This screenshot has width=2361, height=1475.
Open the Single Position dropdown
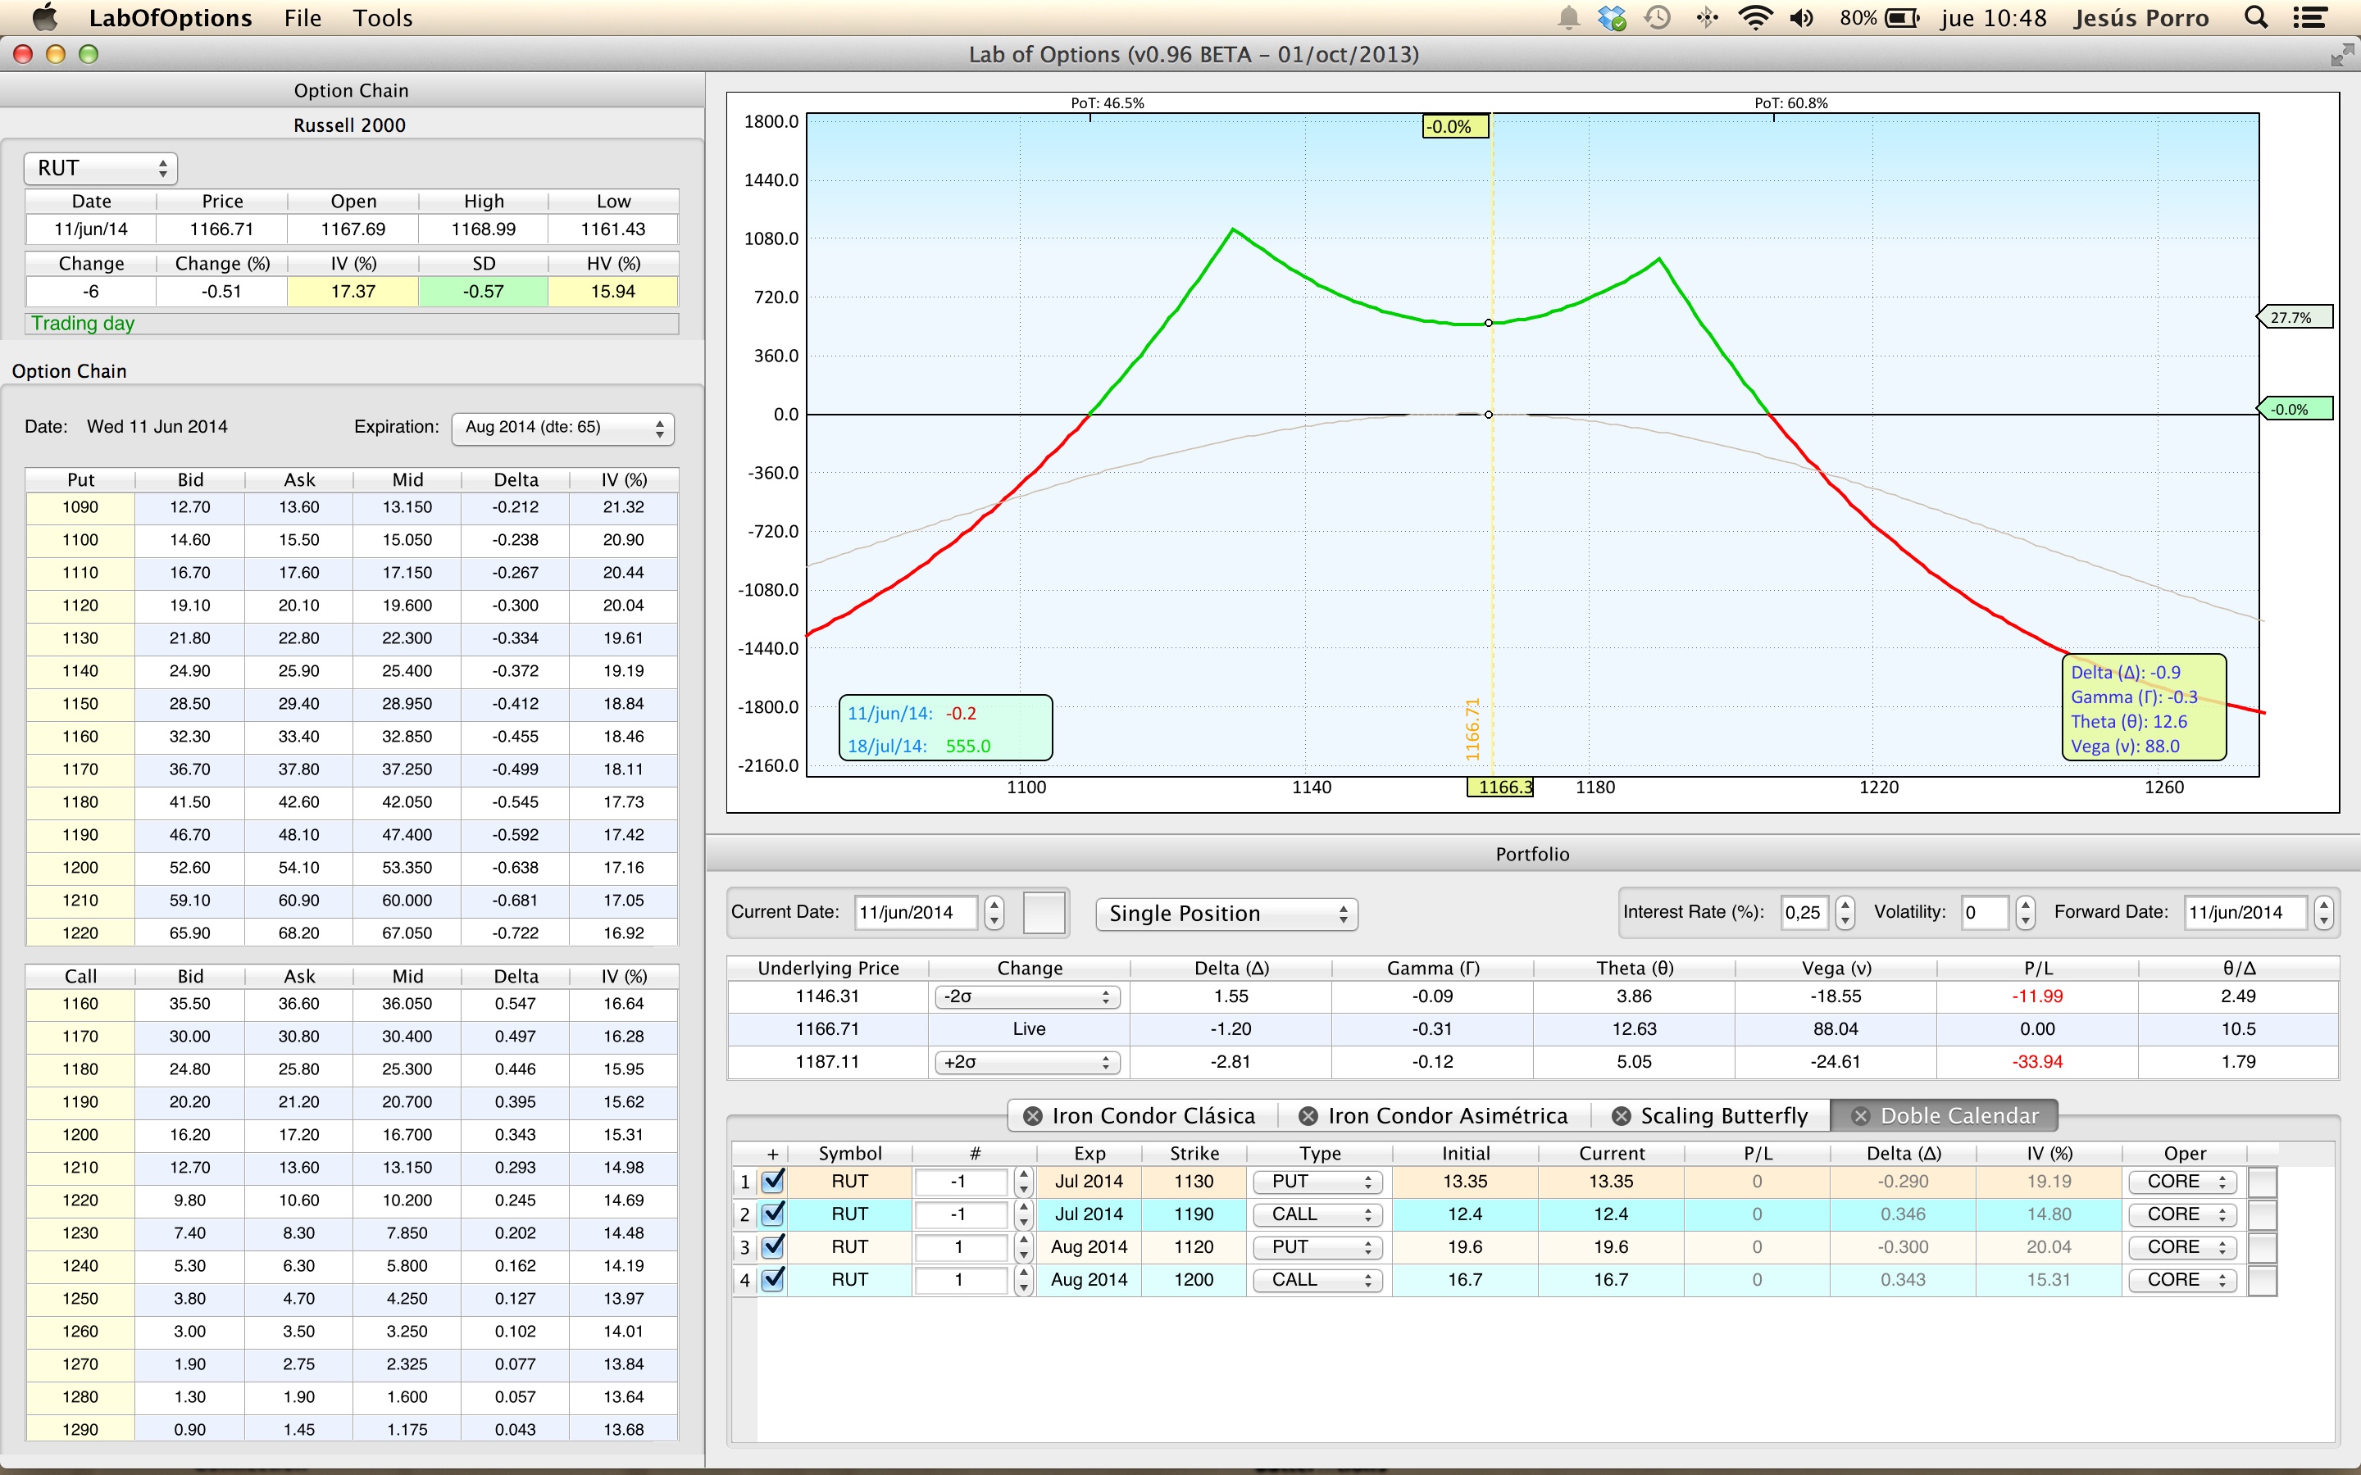coord(1226,914)
